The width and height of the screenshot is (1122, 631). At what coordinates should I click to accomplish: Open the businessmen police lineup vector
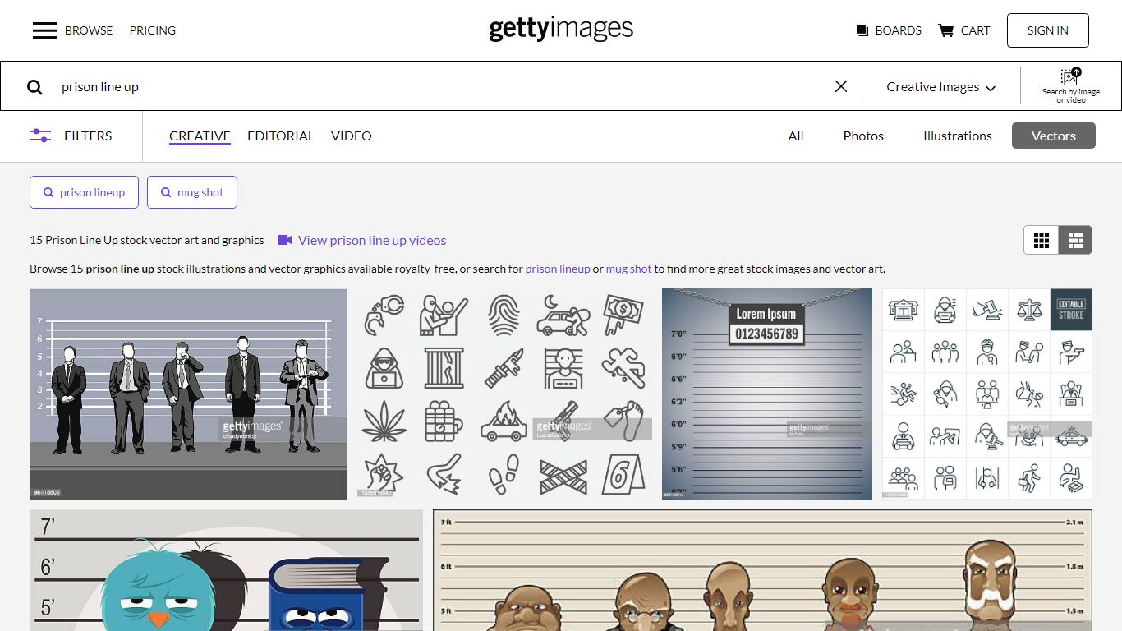(188, 394)
